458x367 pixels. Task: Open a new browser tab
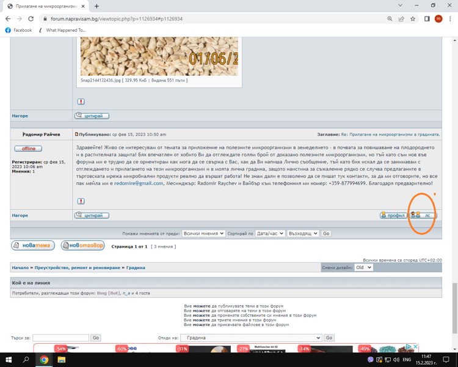96,6
